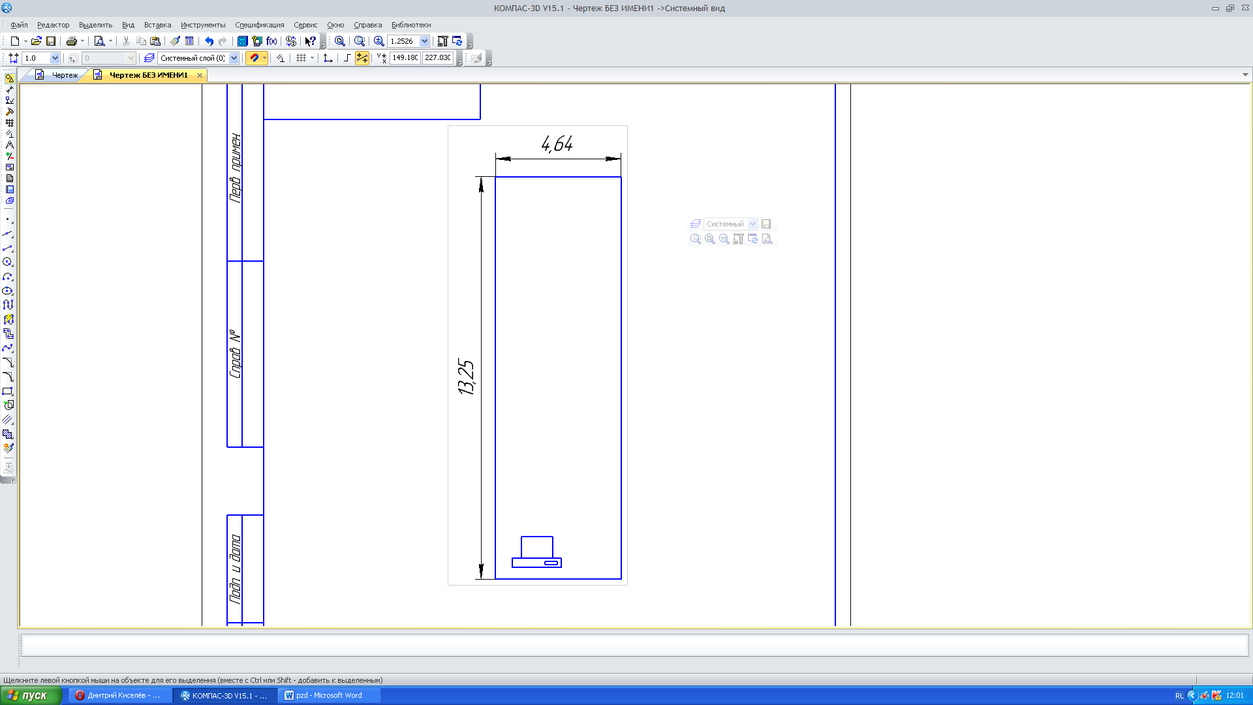Open the Dimensions tools panel

[x=9, y=89]
